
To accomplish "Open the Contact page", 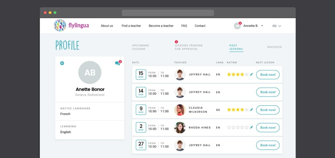I will coord(200,26).
